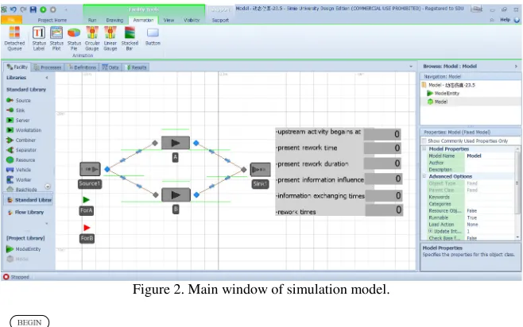The width and height of the screenshot is (523, 327).
Task: Click the Undo icon in title bar
Action: [x=13, y=10]
